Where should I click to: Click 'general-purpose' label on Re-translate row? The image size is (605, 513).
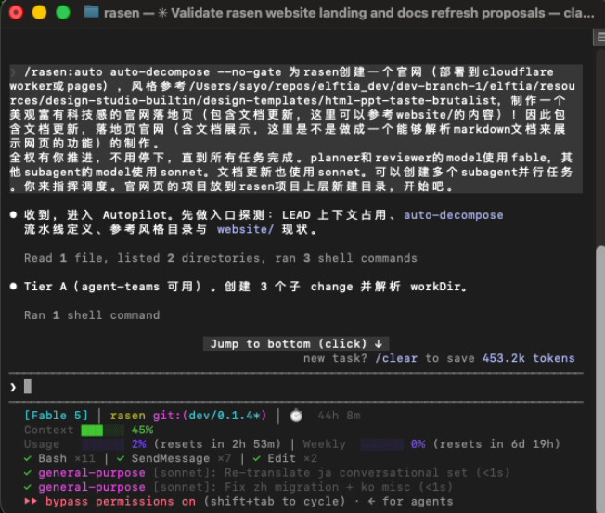92,472
